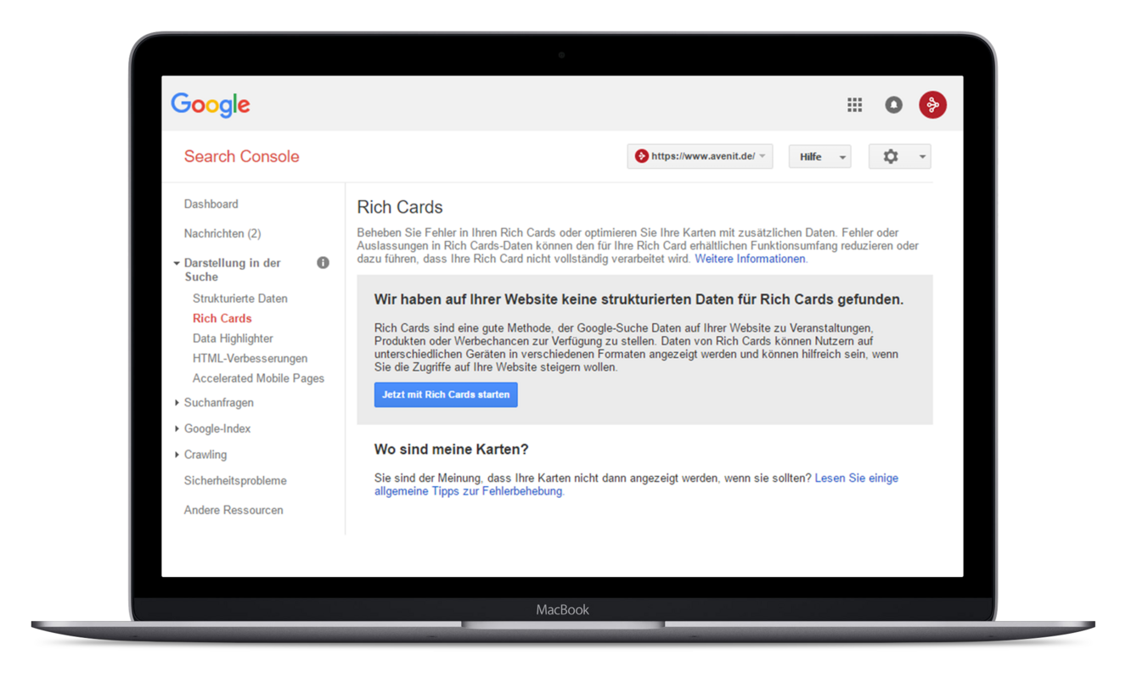
Task: Open the Google apps grid
Action: pos(854,104)
